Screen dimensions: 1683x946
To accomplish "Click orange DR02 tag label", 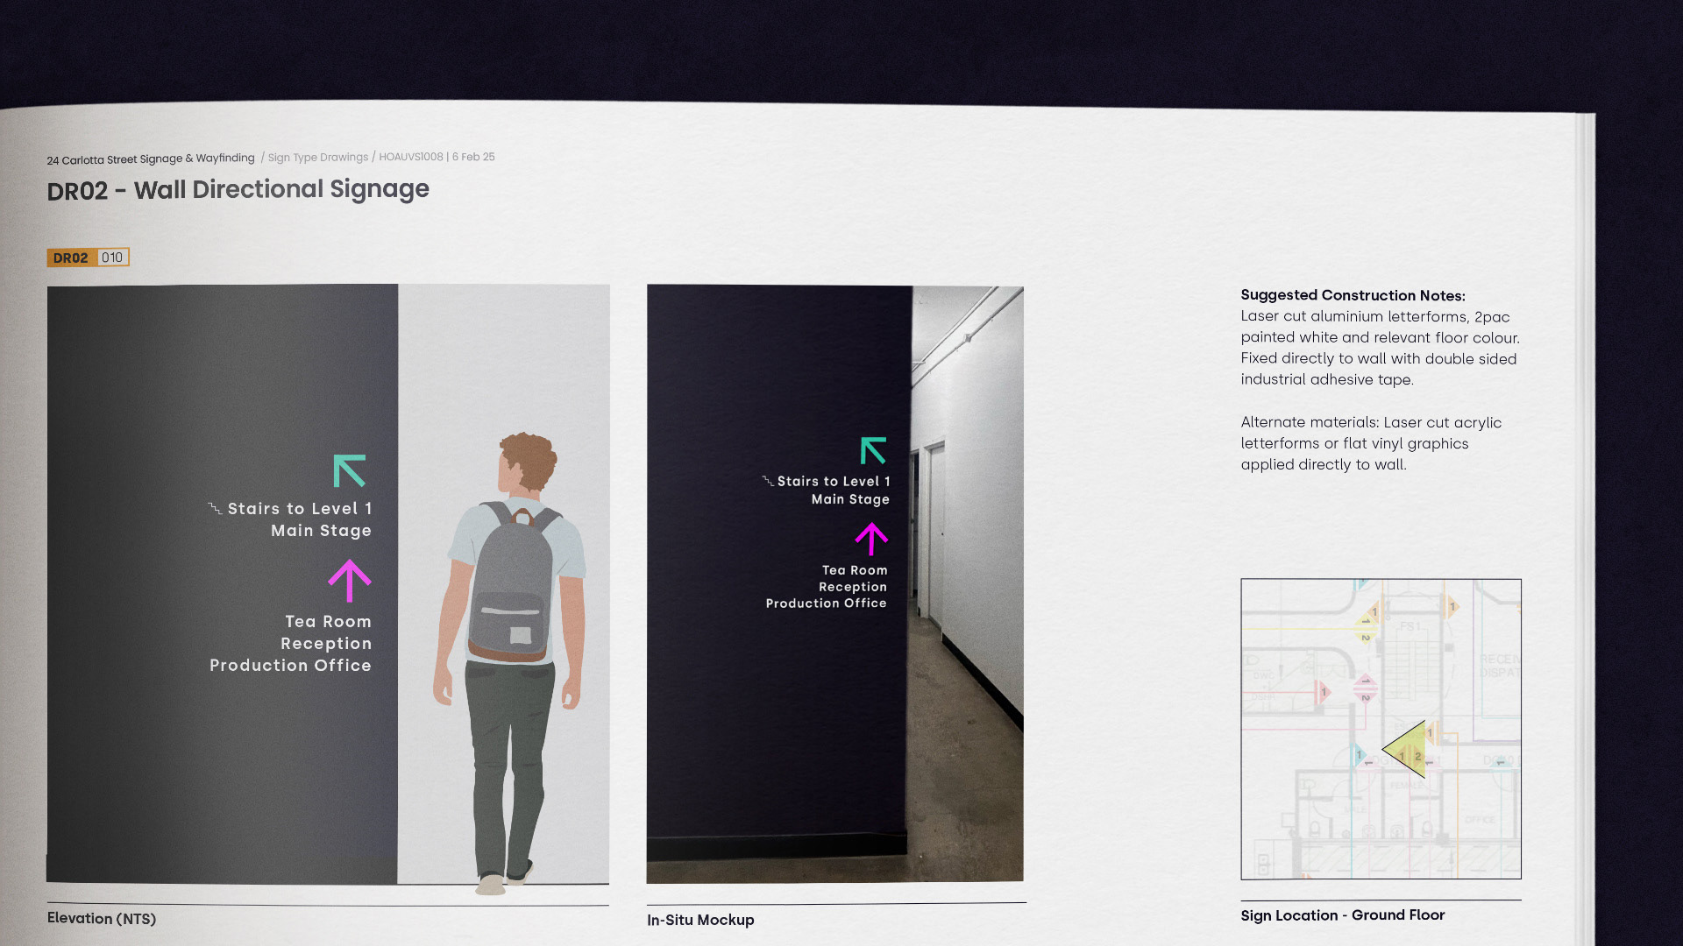I will 70,258.
